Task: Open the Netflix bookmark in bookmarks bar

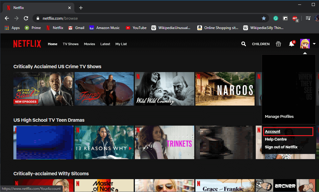Action: click(55, 28)
